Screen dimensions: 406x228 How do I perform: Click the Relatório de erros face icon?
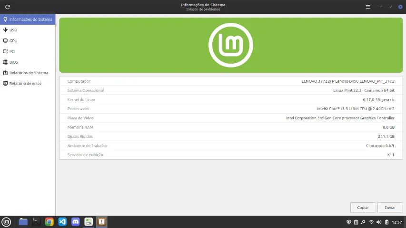point(5,84)
